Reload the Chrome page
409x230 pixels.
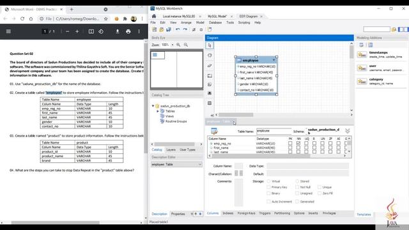point(22,19)
